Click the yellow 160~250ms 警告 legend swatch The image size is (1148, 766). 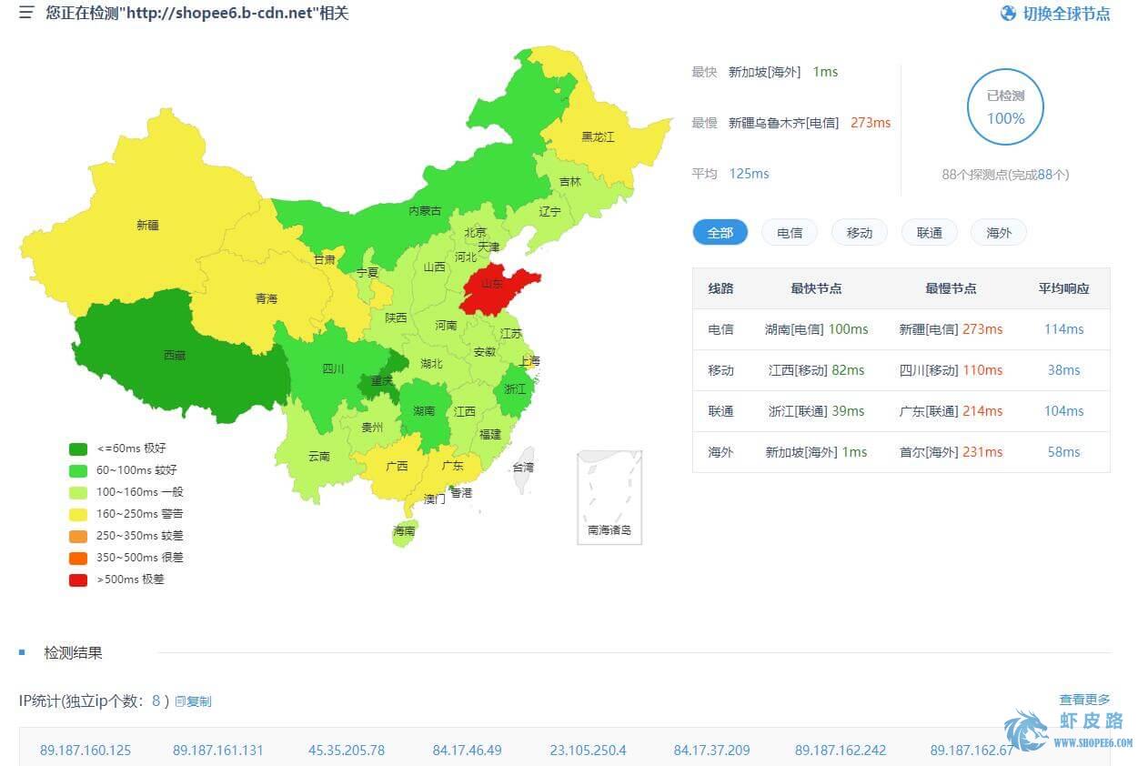click(x=78, y=514)
